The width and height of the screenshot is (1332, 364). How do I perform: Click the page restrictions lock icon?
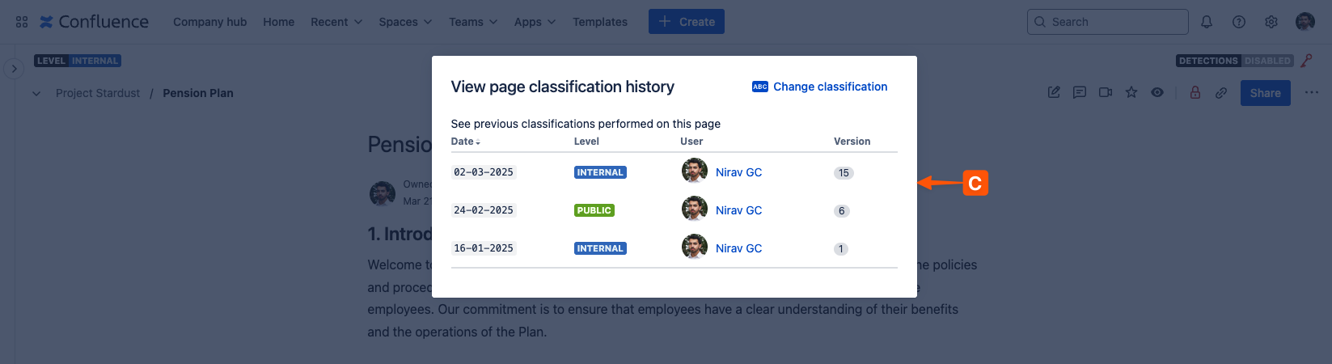1195,93
